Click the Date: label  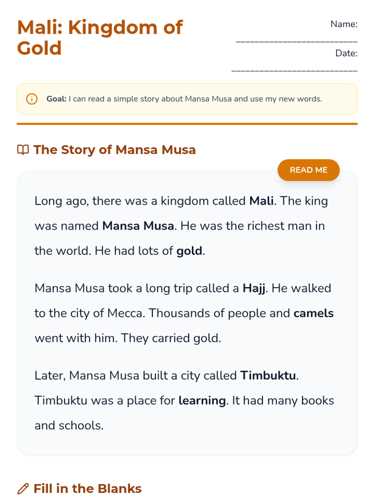[x=346, y=53]
